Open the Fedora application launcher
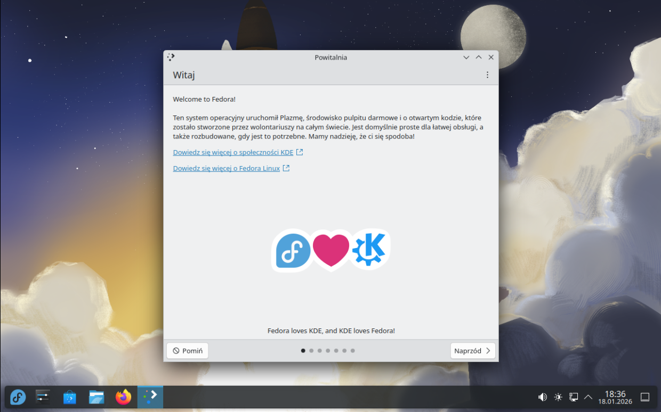The image size is (661, 412). (x=18, y=397)
